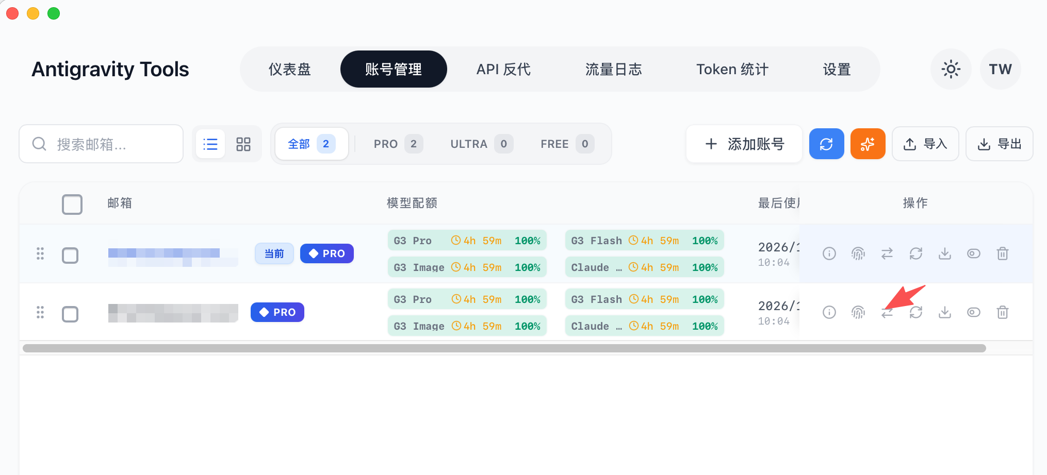Open fingerprint settings for the second account
This screenshot has width=1047, height=475.
point(858,312)
